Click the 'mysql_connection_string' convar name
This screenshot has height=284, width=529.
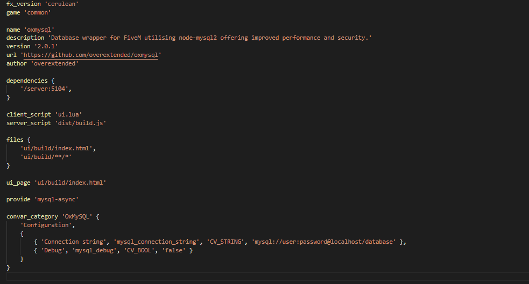(156, 242)
